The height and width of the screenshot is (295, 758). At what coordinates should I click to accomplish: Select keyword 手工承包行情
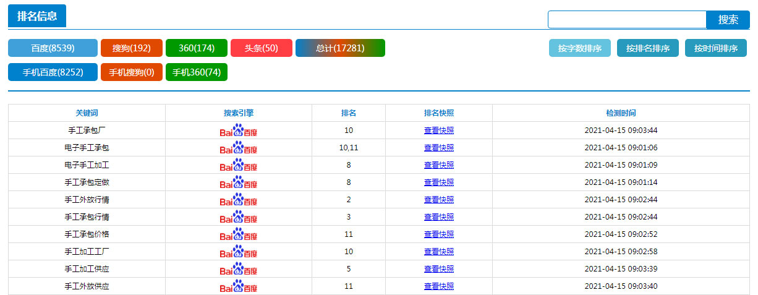pyautogui.click(x=87, y=217)
